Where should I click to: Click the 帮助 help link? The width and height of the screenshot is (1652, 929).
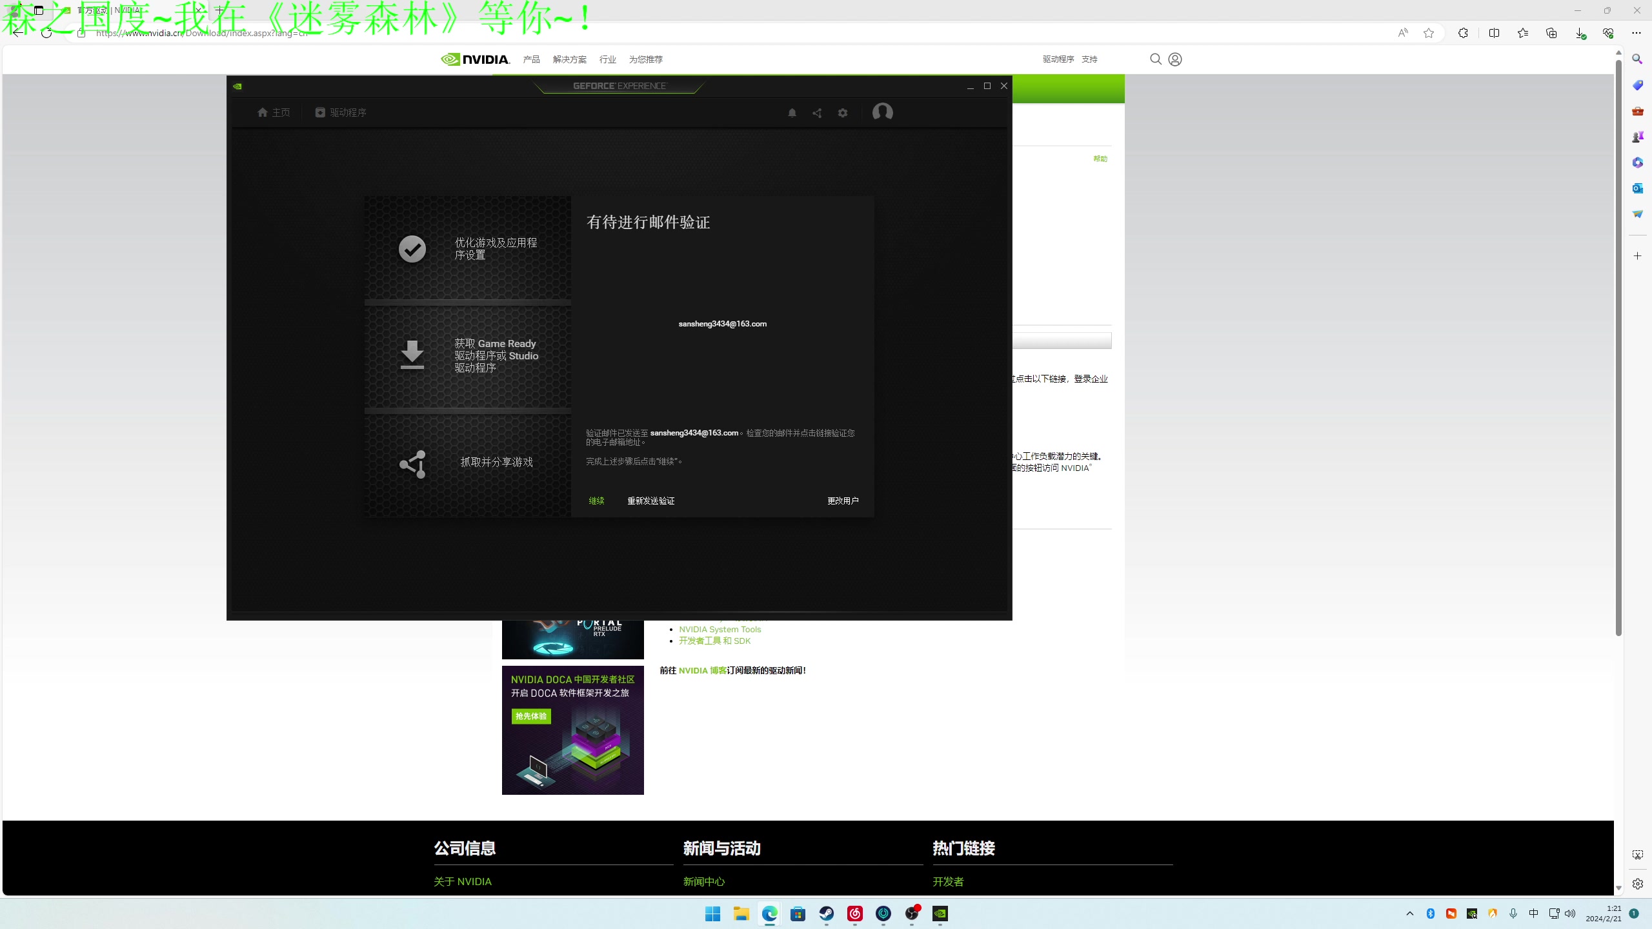click(x=1100, y=159)
